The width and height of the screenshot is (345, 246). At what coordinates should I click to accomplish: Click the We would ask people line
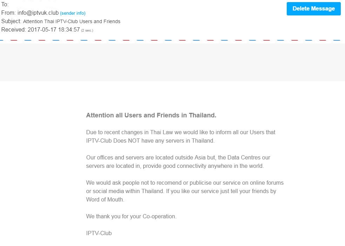185,183
